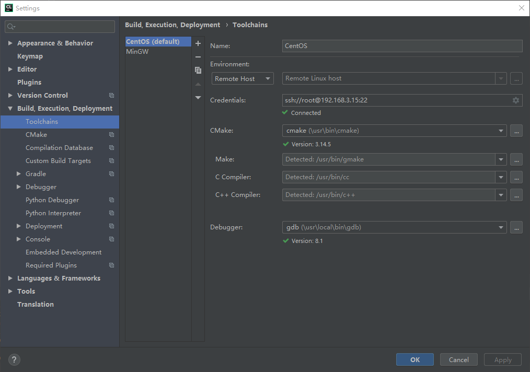Image resolution: width=530 pixels, height=372 pixels.
Task: Browse for C Compiler path
Action: (516, 177)
